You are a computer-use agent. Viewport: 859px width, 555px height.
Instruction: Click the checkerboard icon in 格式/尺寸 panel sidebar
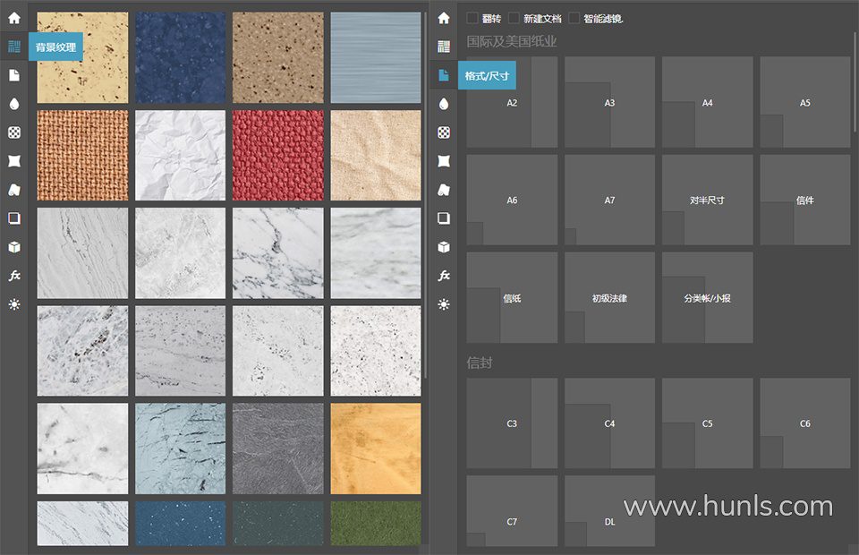tap(444, 132)
